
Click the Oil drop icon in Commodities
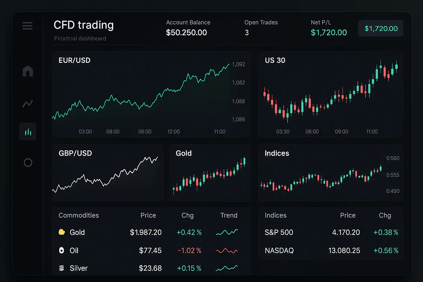(x=61, y=250)
